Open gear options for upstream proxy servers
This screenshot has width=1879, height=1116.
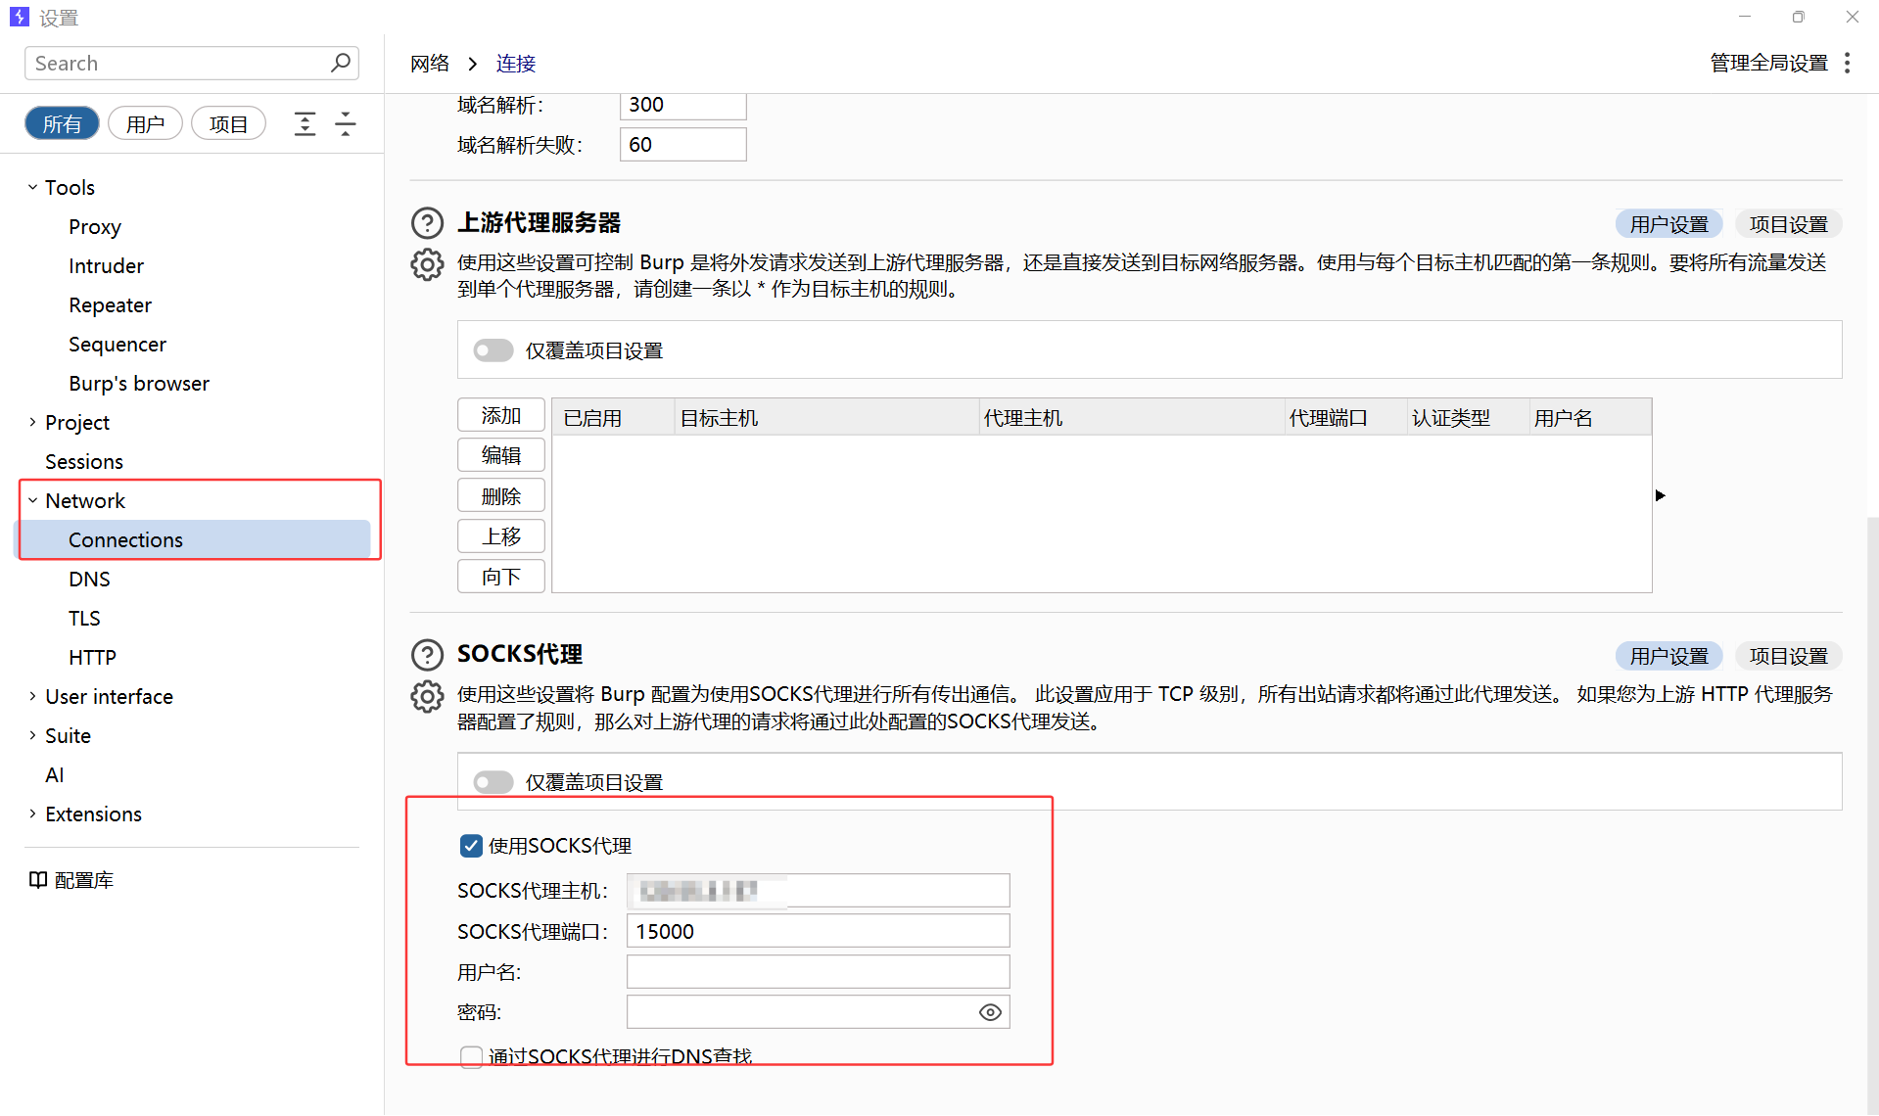tap(427, 264)
